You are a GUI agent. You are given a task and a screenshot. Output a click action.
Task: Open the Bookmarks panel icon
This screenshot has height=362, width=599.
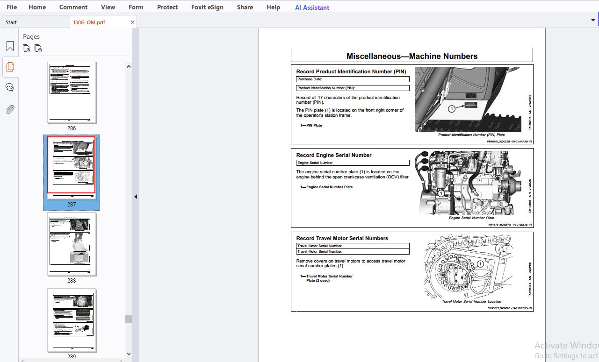coord(10,46)
